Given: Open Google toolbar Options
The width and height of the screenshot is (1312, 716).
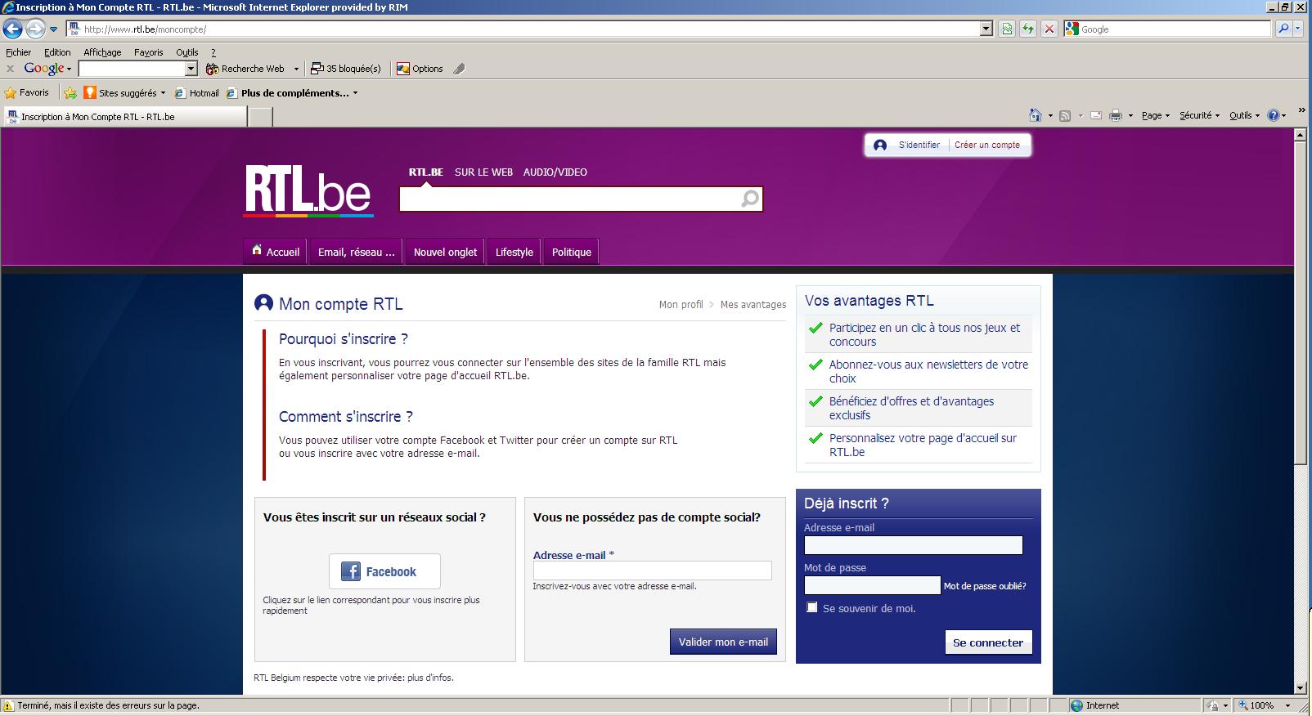Looking at the screenshot, I should [420, 69].
